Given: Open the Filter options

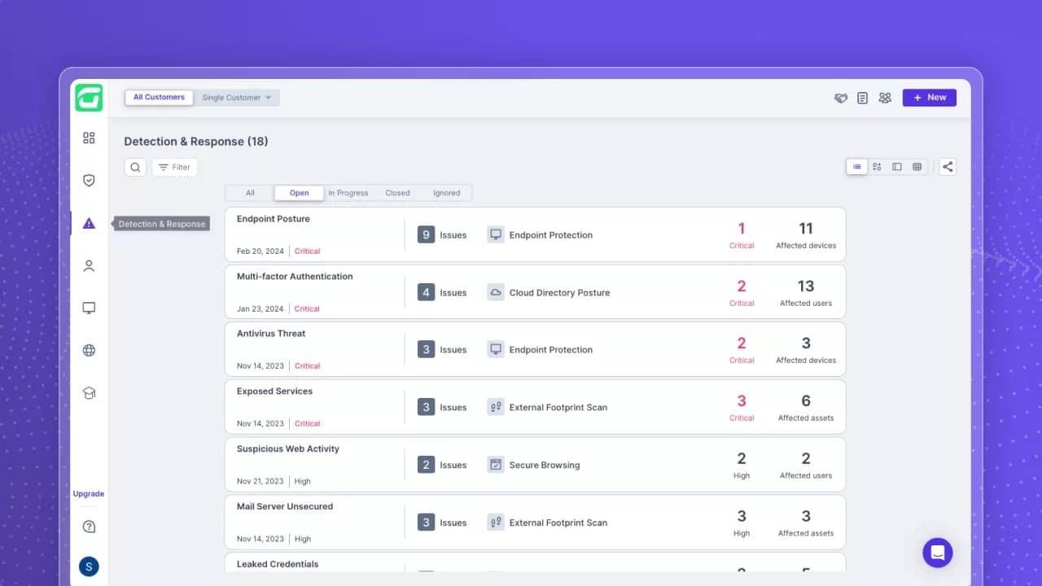Looking at the screenshot, I should 174,167.
